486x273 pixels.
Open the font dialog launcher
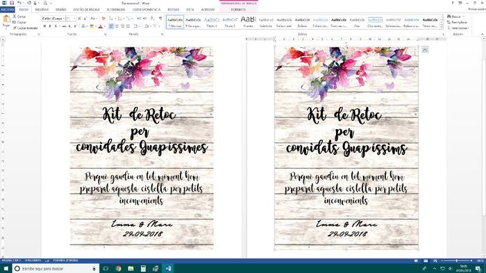pos(105,35)
